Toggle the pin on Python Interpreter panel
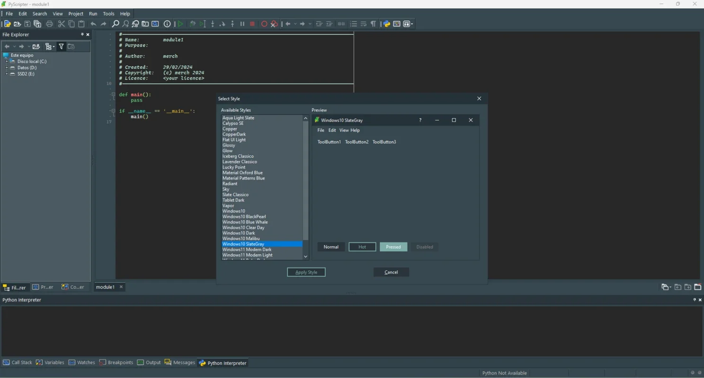Screen dimensions: 704x378 [x=695, y=300]
